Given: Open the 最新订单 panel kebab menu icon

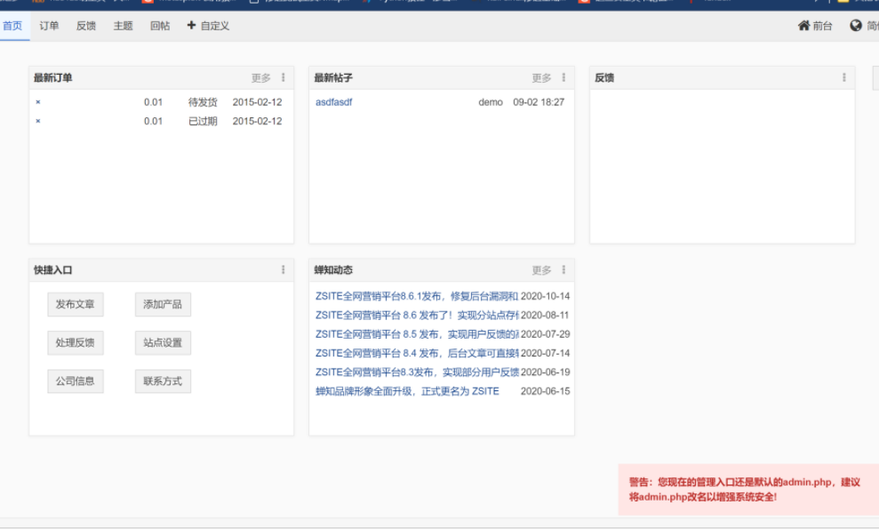Looking at the screenshot, I should pyautogui.click(x=284, y=77).
